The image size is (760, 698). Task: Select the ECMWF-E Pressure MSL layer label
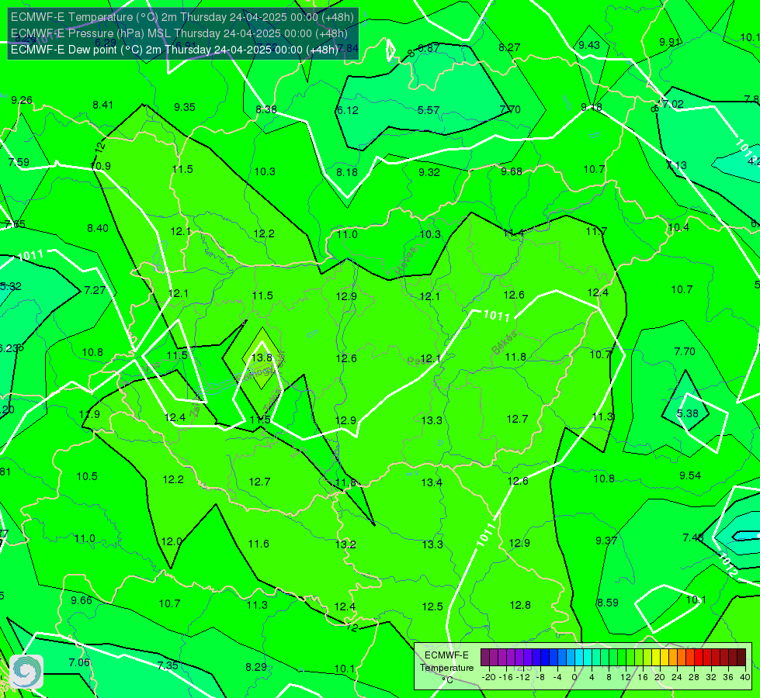coord(179,33)
